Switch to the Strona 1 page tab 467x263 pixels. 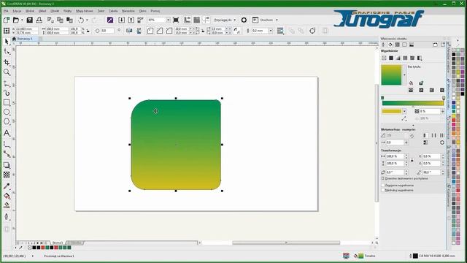tap(58, 243)
